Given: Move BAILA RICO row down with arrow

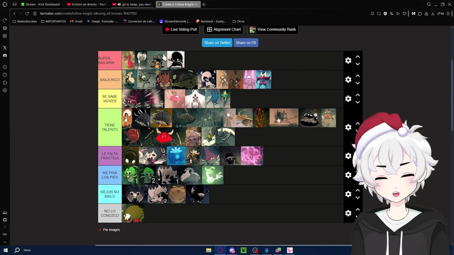Looking at the screenshot, I should pyautogui.click(x=358, y=83).
